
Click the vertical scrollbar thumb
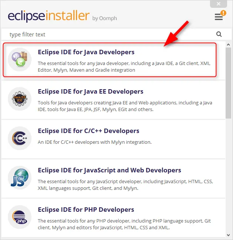coord(228,82)
